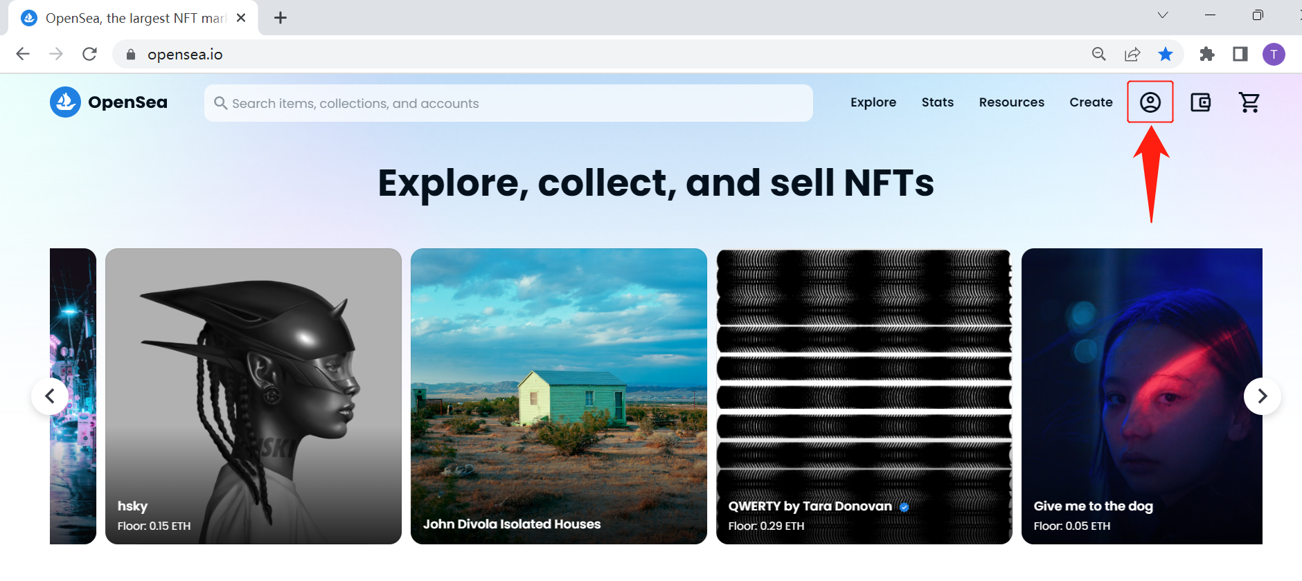Open the Stats menu
Image resolution: width=1302 pixels, height=581 pixels.
tap(938, 102)
